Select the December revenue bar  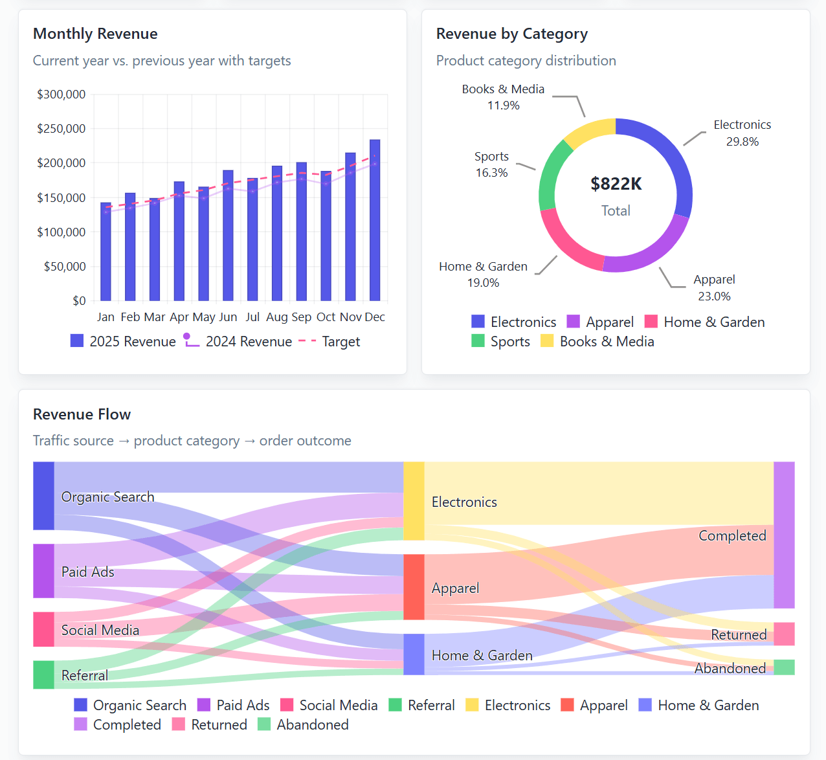coord(375,220)
